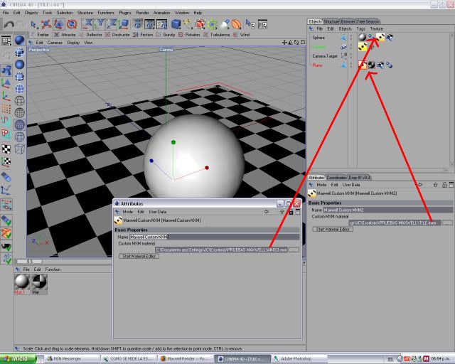455x364 pixels.
Task: Open the Plugins menu
Action: [125, 13]
